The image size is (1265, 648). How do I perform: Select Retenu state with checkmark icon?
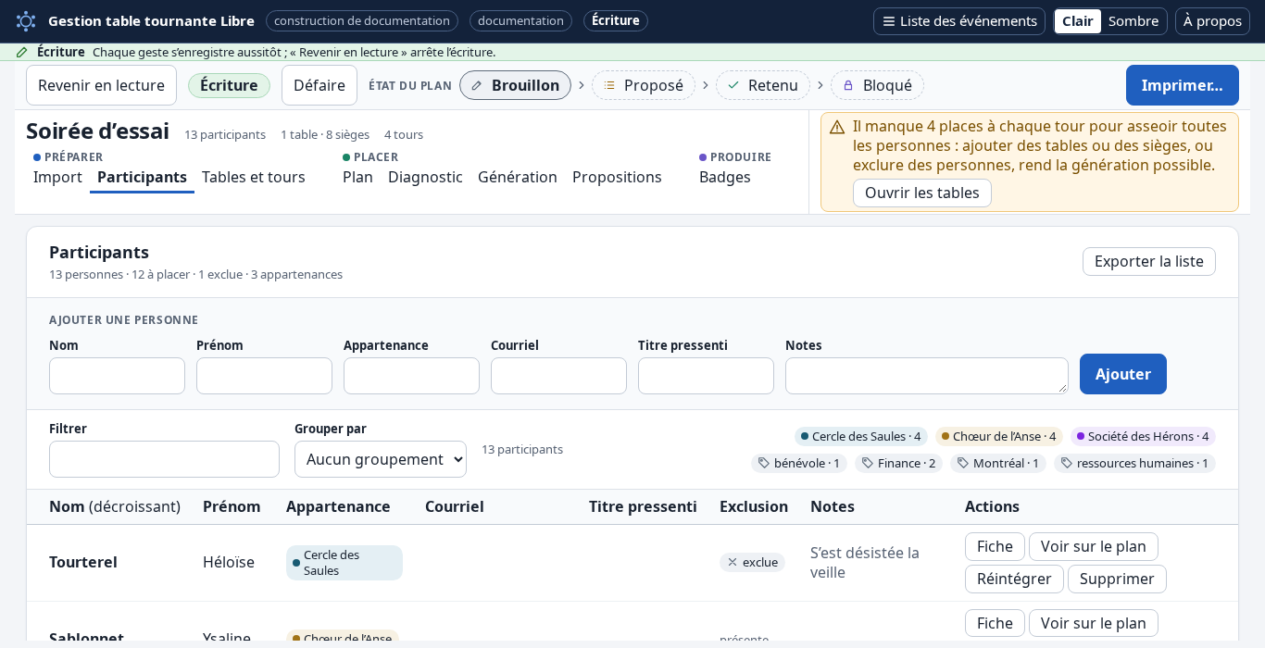coord(762,85)
